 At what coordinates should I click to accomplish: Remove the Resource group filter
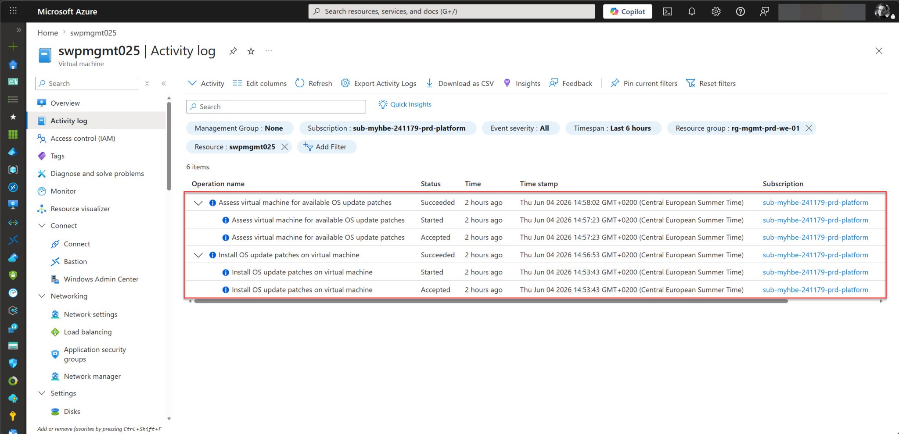[x=809, y=128]
